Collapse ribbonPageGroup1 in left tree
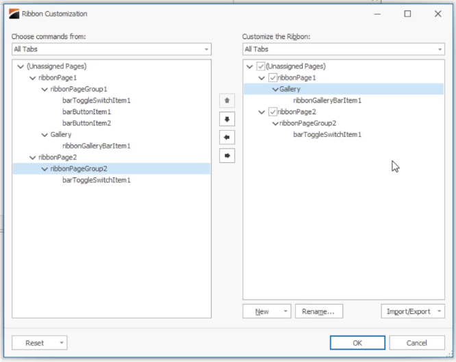456x362 pixels. coord(45,89)
